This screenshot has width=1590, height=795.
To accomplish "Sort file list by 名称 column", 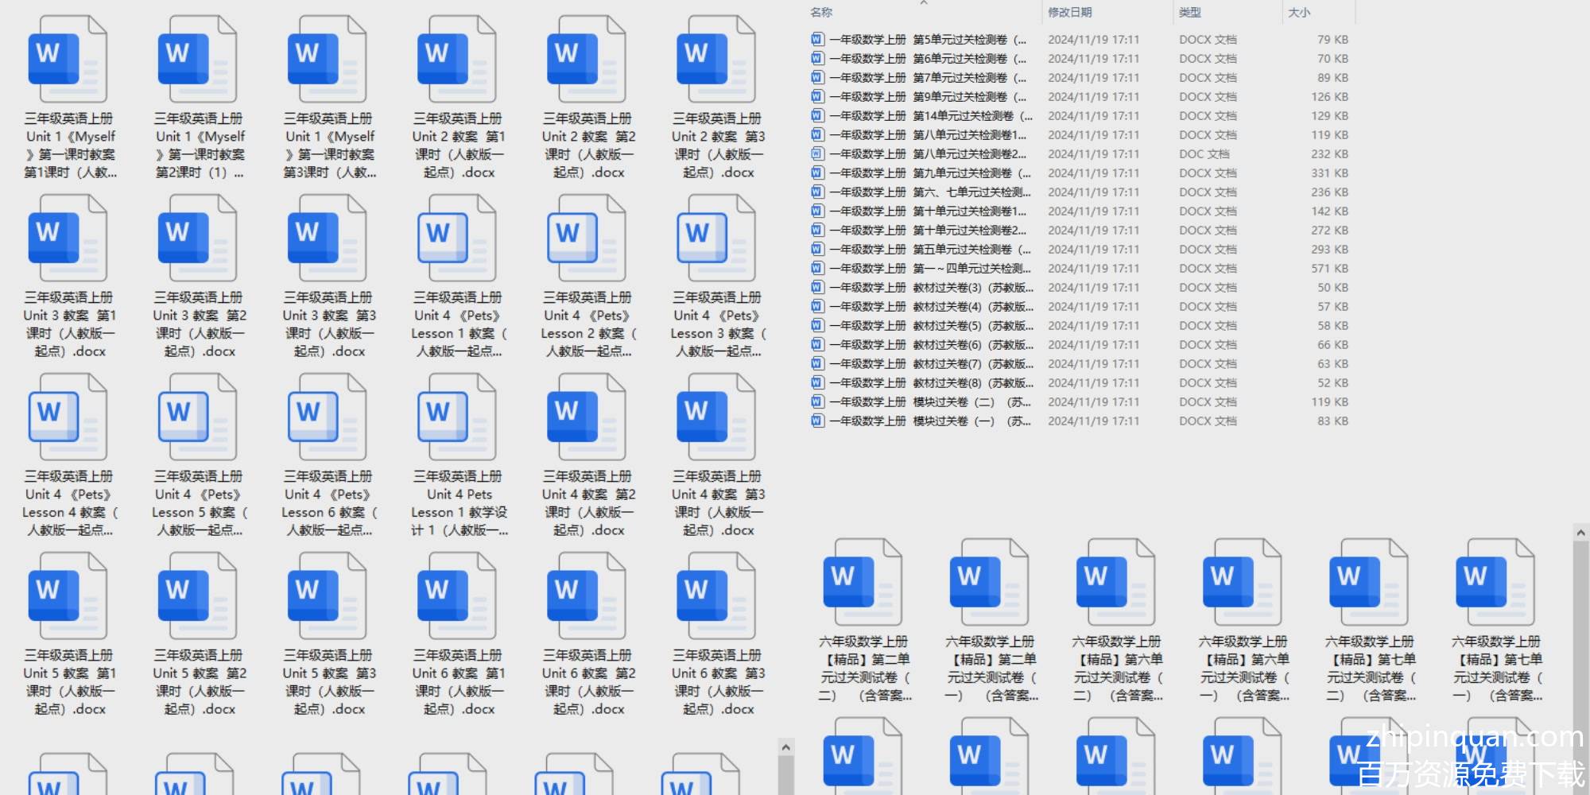I will pos(821,13).
